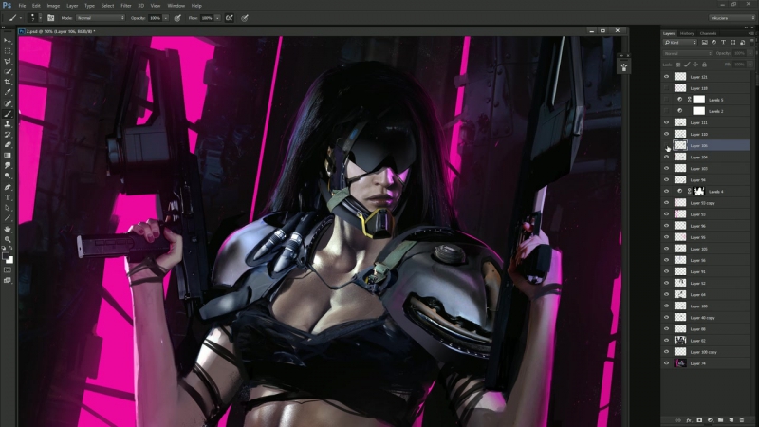
Task: Open the workspace switcher dropdown
Action: point(731,18)
